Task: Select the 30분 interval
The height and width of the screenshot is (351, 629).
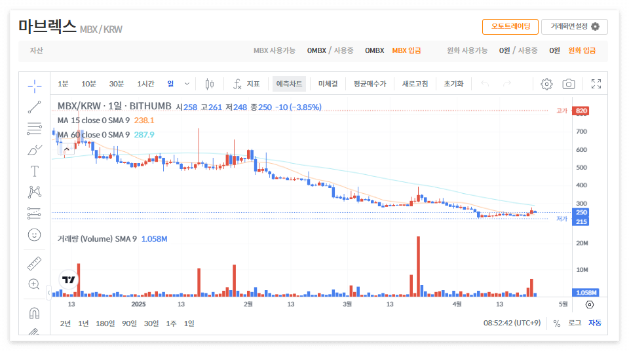Action: point(117,84)
